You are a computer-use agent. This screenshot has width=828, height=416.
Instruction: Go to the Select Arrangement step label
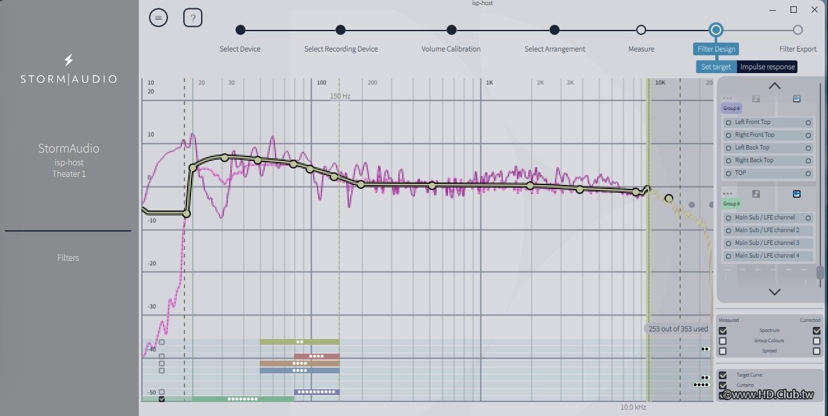coord(554,49)
